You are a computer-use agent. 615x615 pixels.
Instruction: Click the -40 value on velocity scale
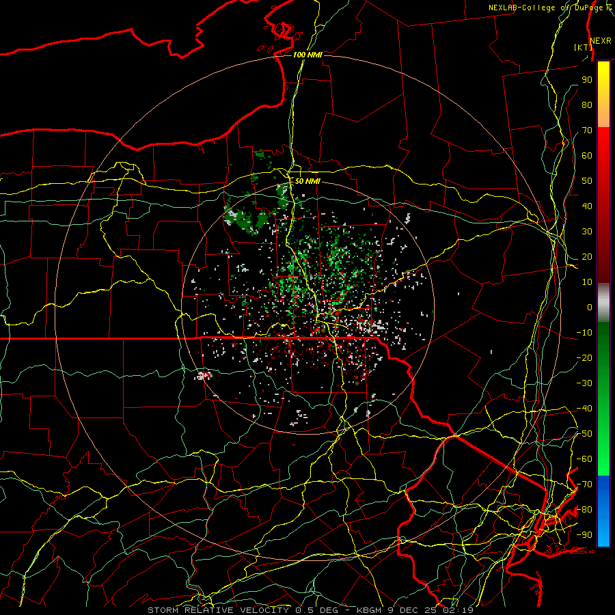(x=584, y=409)
